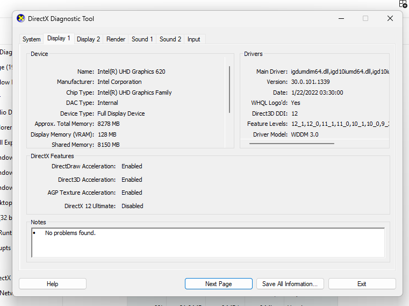409x306 pixels.
Task: Switch to the Sound 1 tab
Action: point(142,39)
